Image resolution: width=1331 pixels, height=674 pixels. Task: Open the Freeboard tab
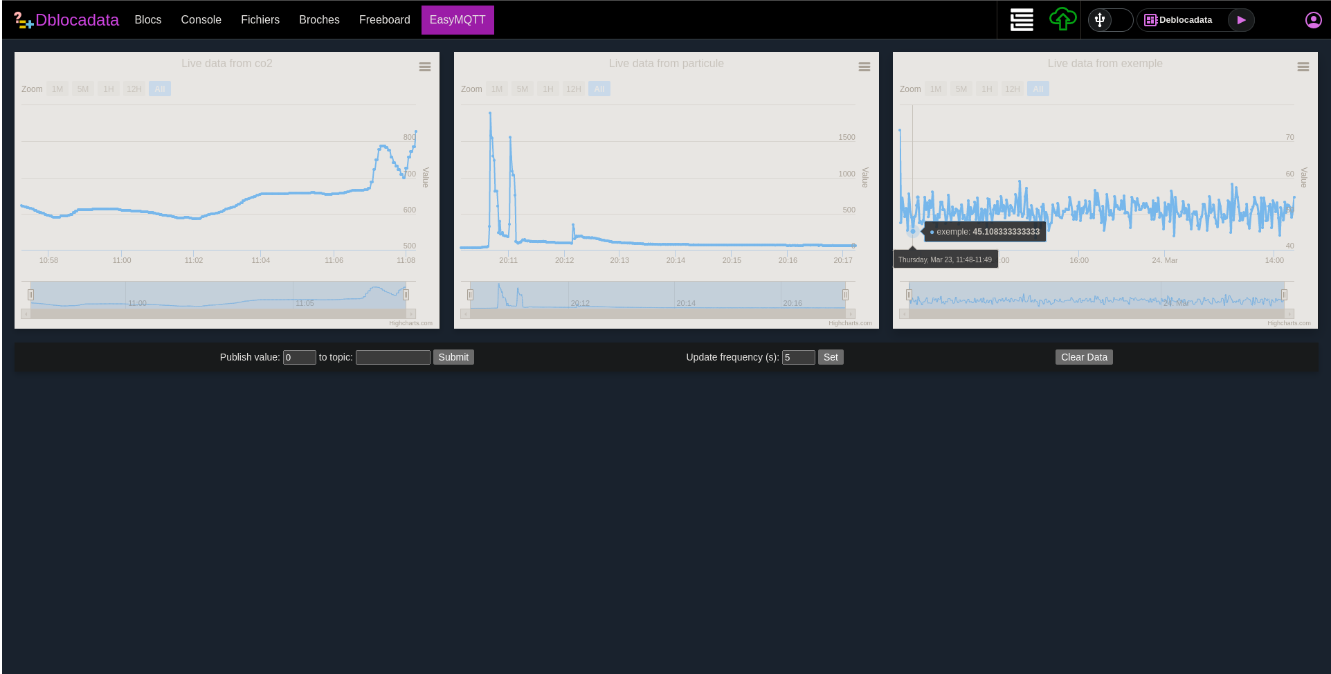[x=384, y=20]
